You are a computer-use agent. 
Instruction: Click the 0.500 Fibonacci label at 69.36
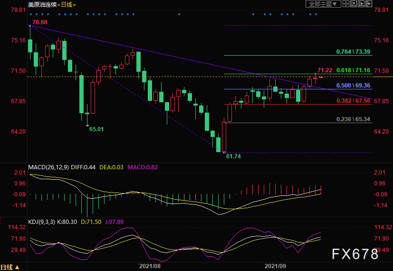click(353, 86)
